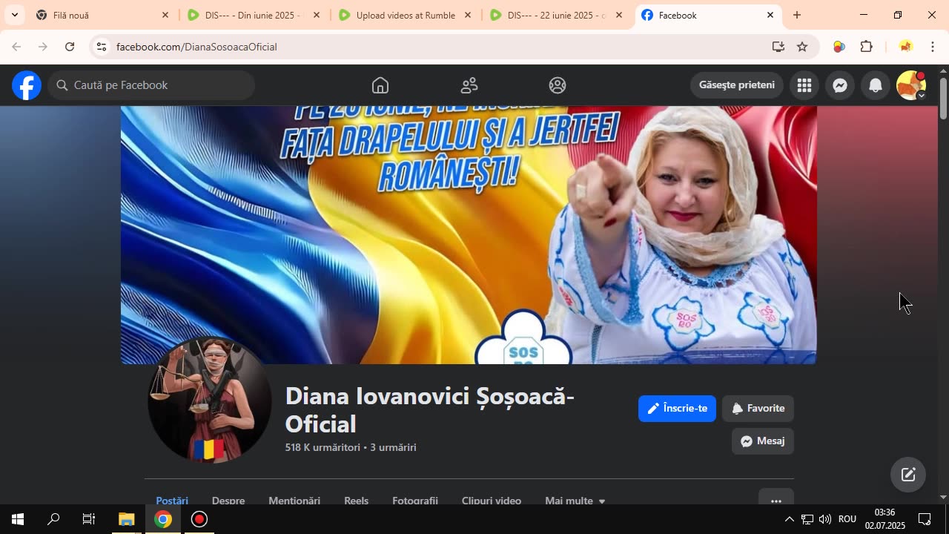Image resolution: width=949 pixels, height=534 pixels.
Task: Click ROU language indicator
Action: pos(847,519)
